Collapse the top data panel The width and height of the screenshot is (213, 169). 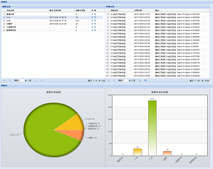click(211, 2)
